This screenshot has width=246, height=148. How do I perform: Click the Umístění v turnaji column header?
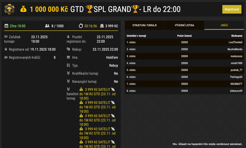pyautogui.click(x=136, y=36)
